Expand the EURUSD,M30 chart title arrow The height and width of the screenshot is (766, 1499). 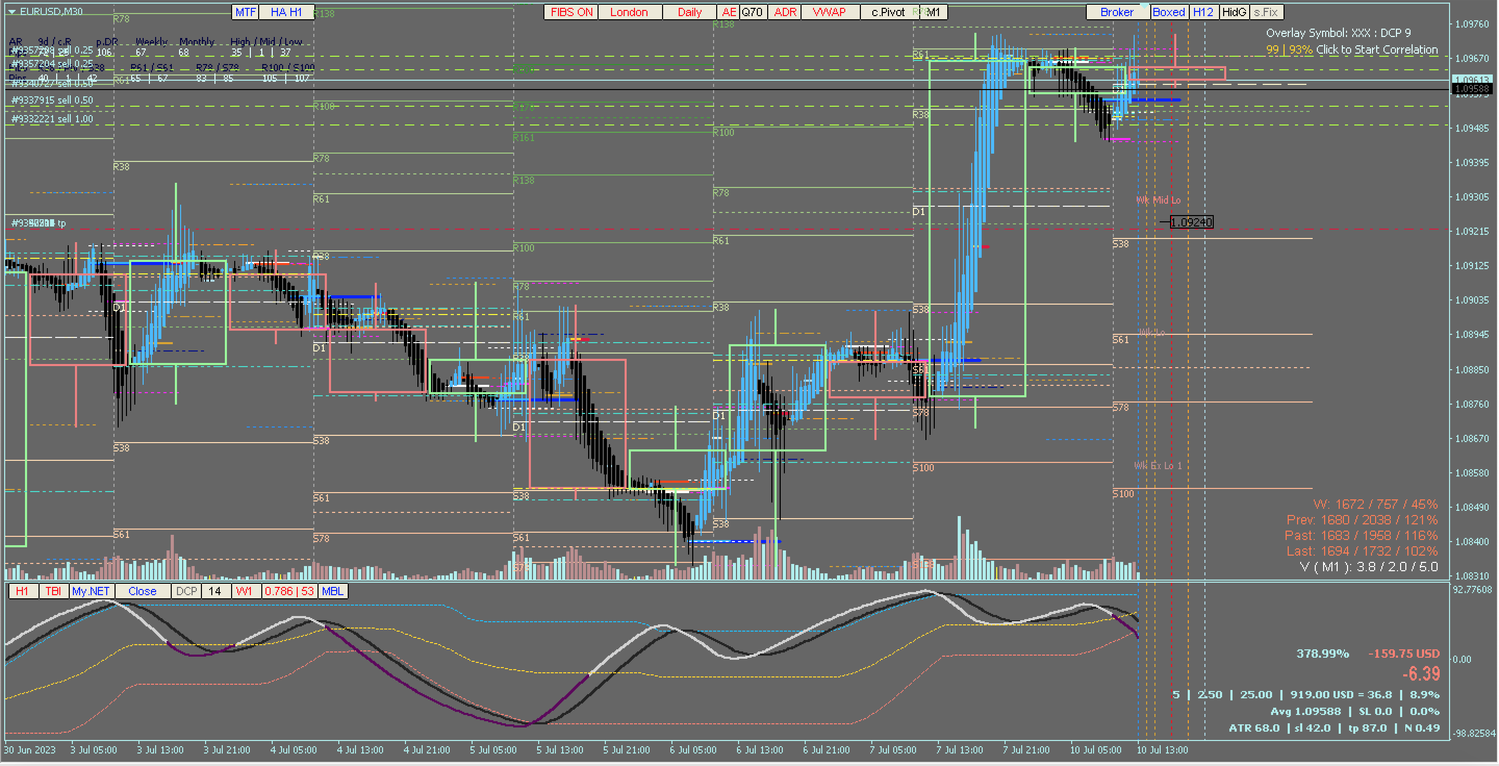(x=11, y=11)
